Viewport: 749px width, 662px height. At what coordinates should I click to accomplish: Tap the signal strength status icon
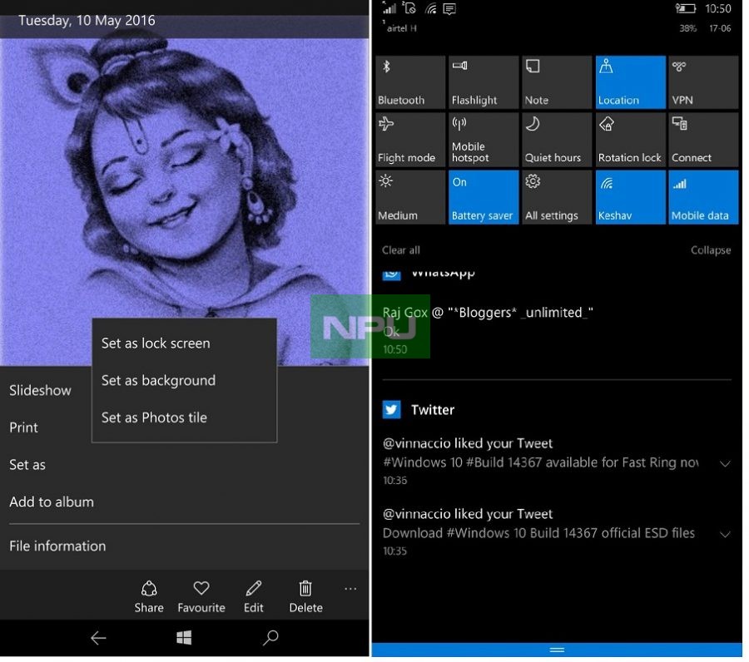point(389,8)
